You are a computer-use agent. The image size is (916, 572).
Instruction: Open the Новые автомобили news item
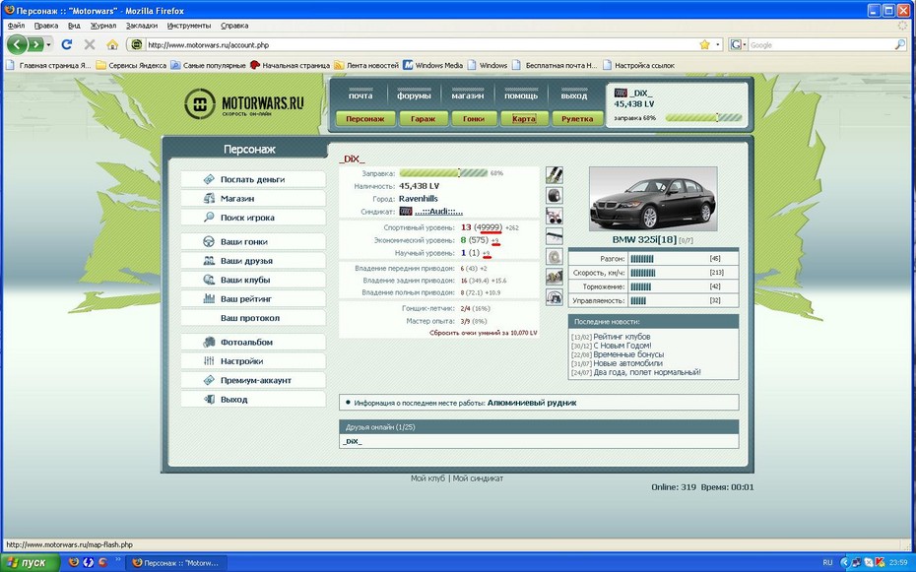(x=628, y=363)
